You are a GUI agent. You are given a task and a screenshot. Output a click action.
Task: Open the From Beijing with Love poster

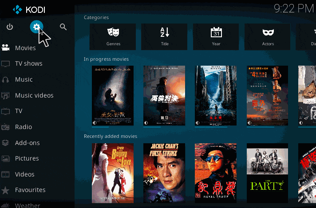pyautogui.click(x=113, y=173)
